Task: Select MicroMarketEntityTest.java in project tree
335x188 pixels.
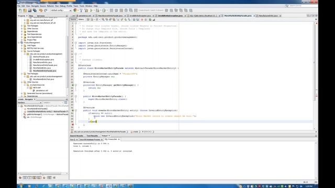Action: click(43, 79)
